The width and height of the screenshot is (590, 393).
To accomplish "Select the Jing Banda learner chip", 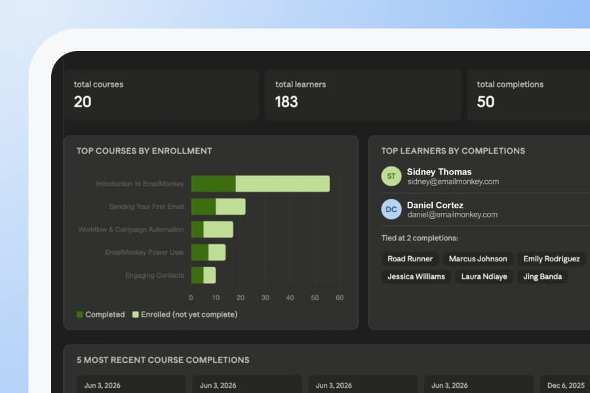I will (x=542, y=276).
